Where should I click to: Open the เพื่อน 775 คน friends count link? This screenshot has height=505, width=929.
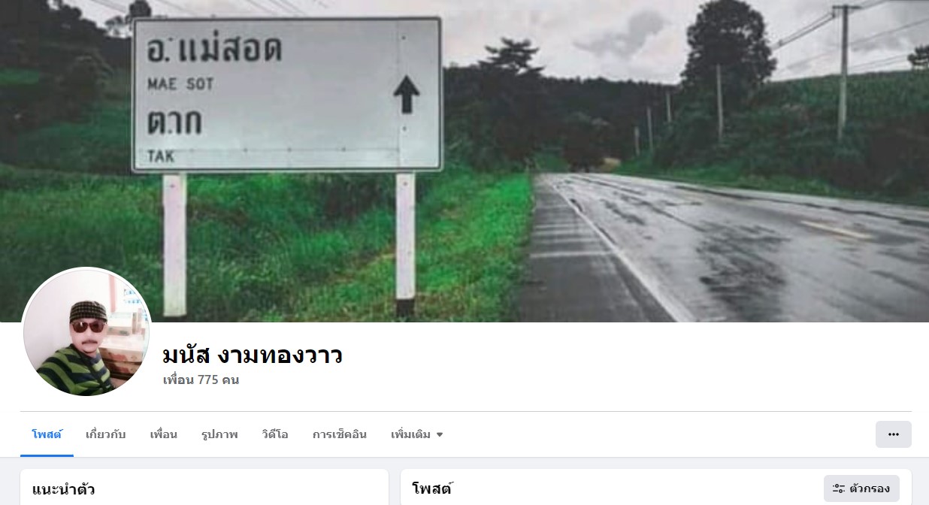pyautogui.click(x=201, y=380)
